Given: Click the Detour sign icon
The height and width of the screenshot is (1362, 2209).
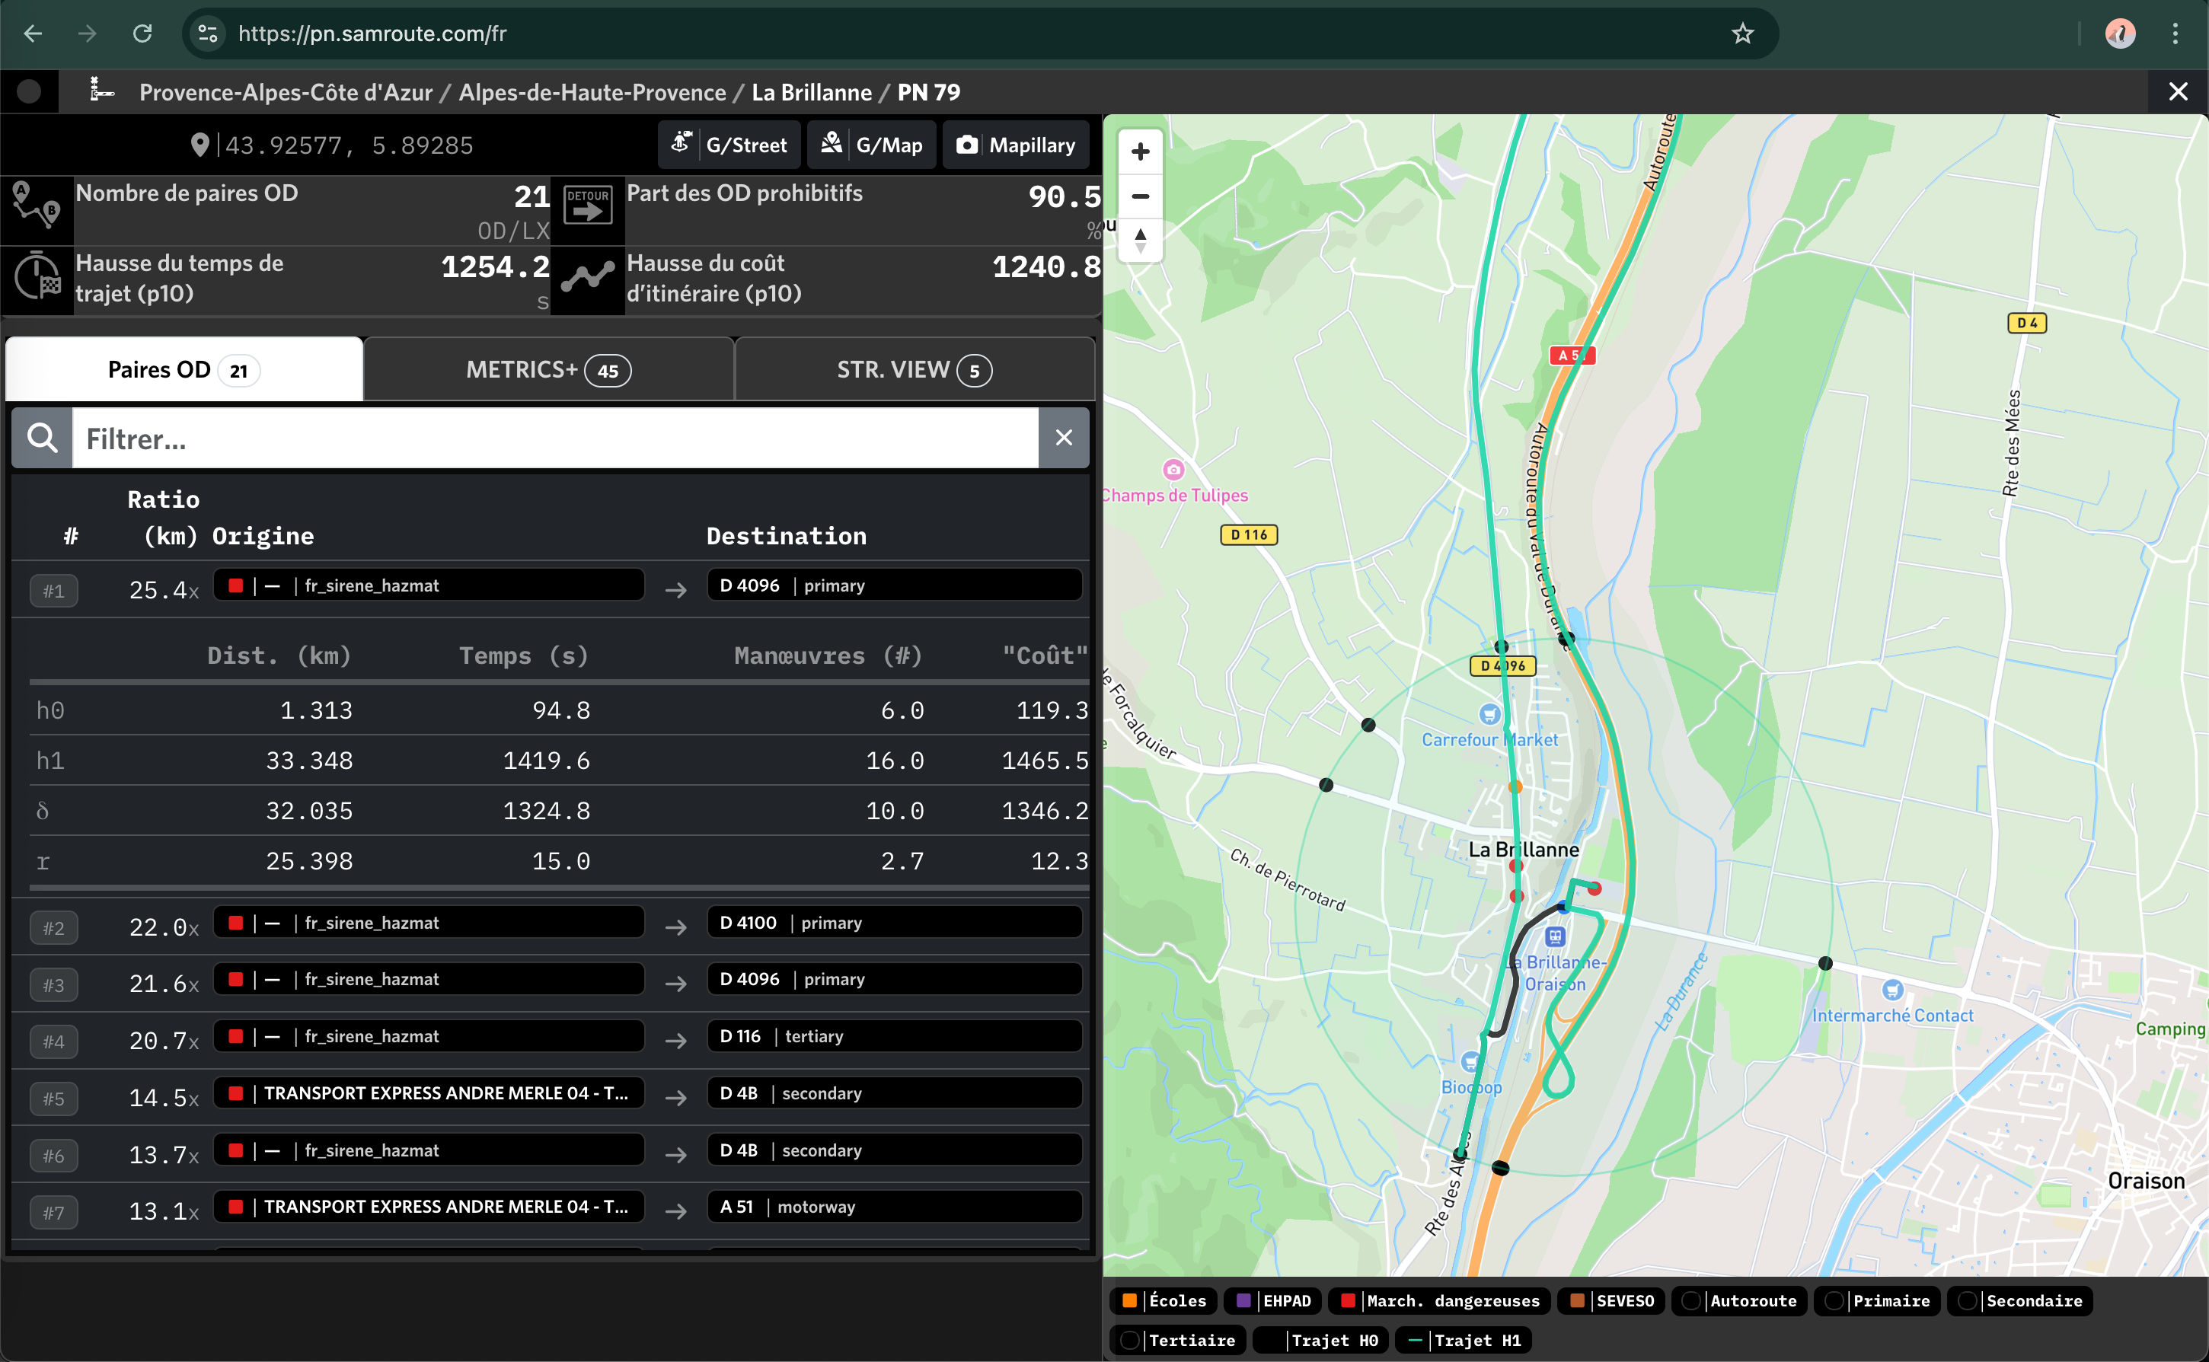Looking at the screenshot, I should tap(587, 206).
